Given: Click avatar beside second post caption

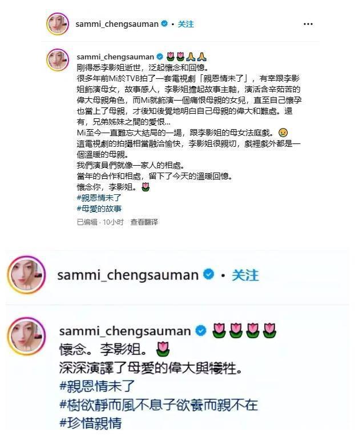Looking at the screenshot, I should tap(26, 336).
